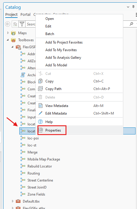Click the filter funnel icon

pyautogui.click(x=22, y=24)
